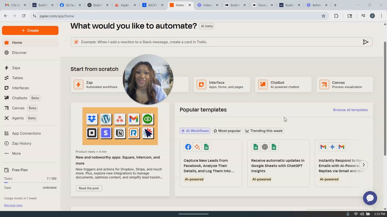Follow Browse all templates link
Viewport: 387px width, 217px height.
[x=350, y=110]
